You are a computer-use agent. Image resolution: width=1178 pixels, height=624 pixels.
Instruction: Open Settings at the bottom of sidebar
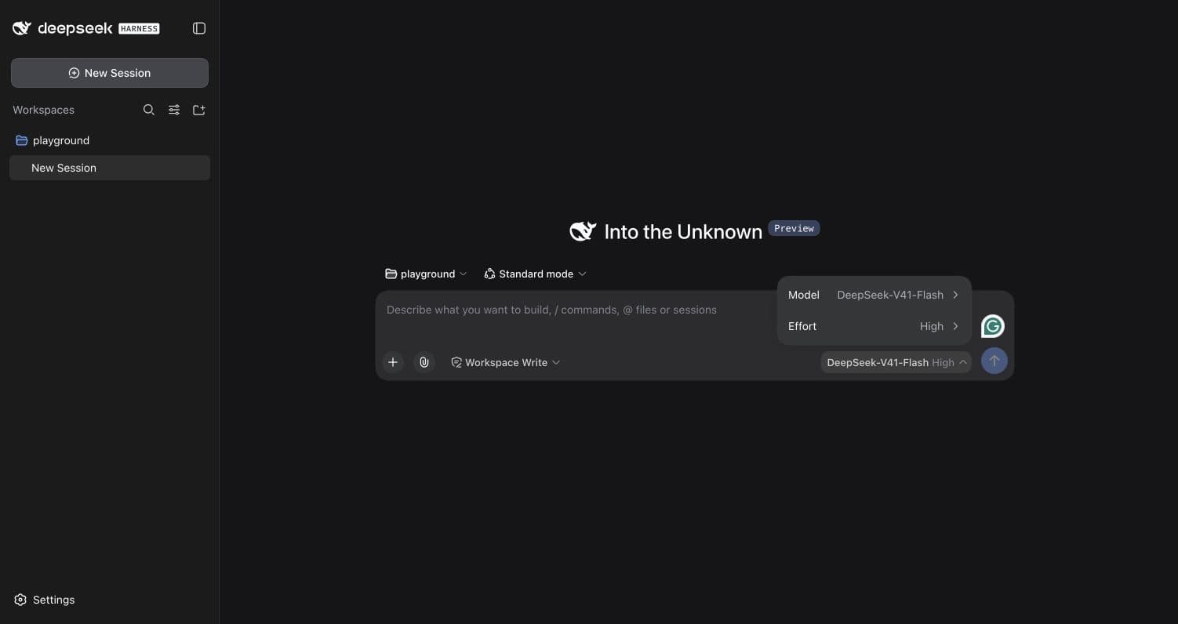point(45,600)
